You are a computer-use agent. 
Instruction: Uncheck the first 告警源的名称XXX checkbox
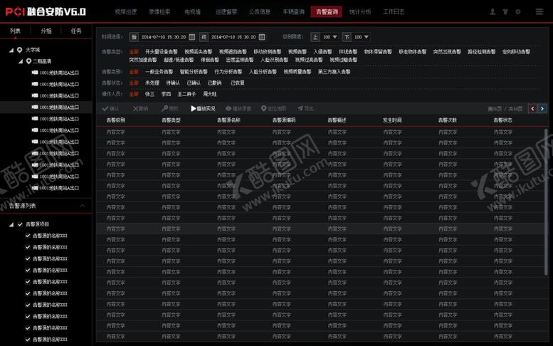pyautogui.click(x=28, y=236)
